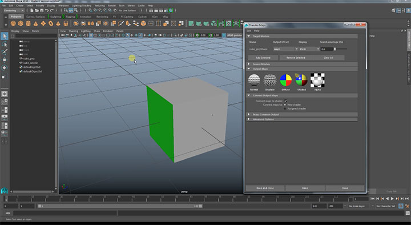Toggle Connect maps to shader checkbox
The image size is (411, 225).
pos(285,101)
